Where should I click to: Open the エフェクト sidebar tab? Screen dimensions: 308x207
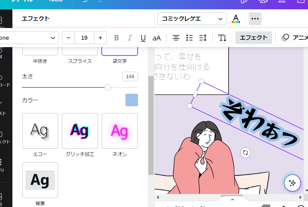click(x=5, y=138)
